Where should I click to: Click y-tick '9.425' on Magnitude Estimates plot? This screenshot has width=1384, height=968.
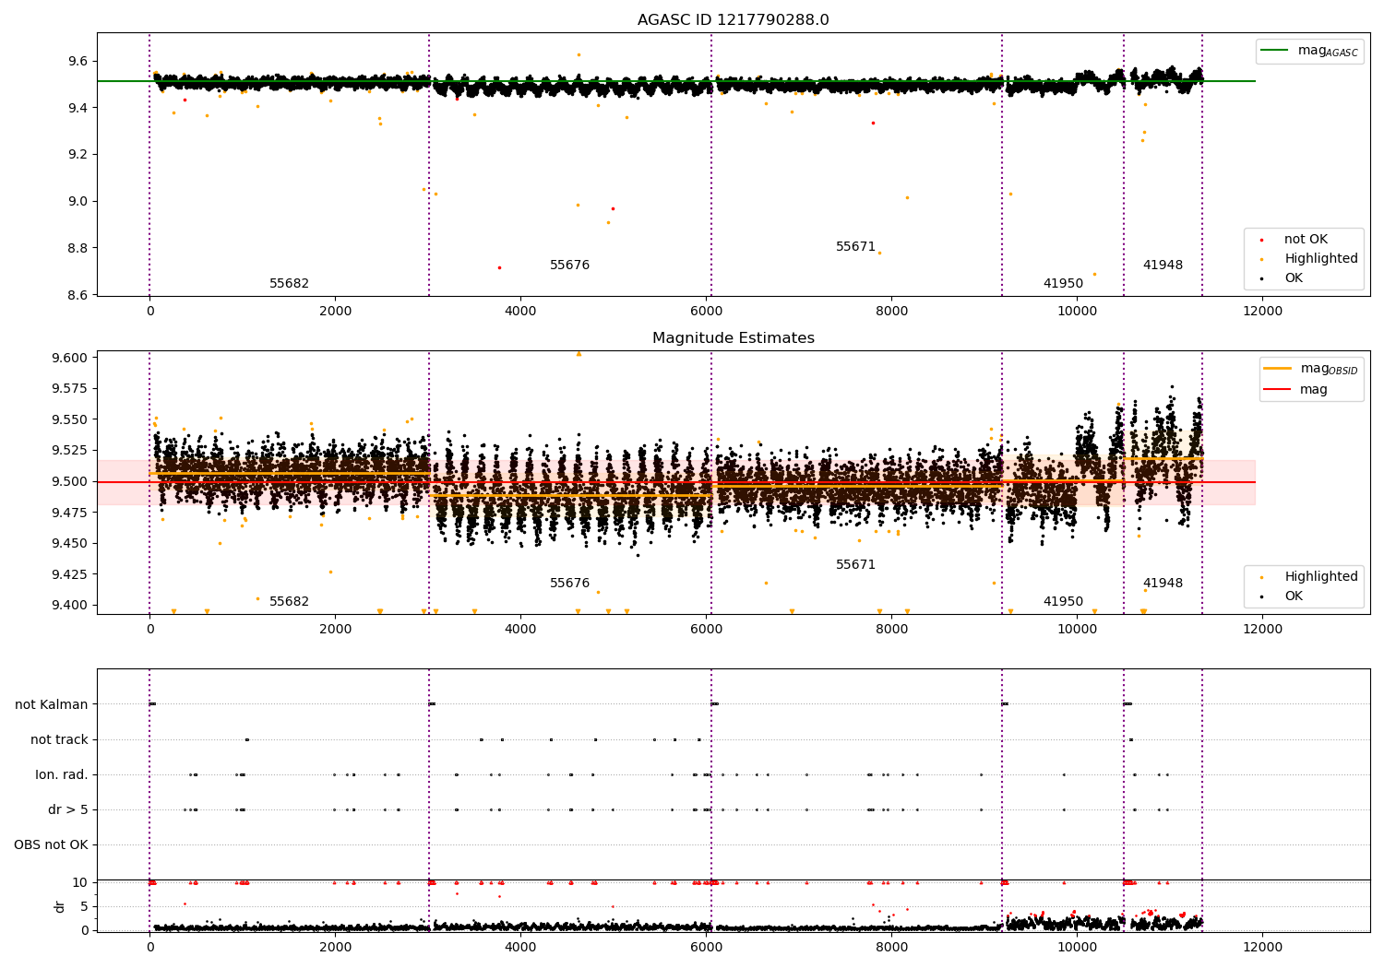click(x=70, y=575)
